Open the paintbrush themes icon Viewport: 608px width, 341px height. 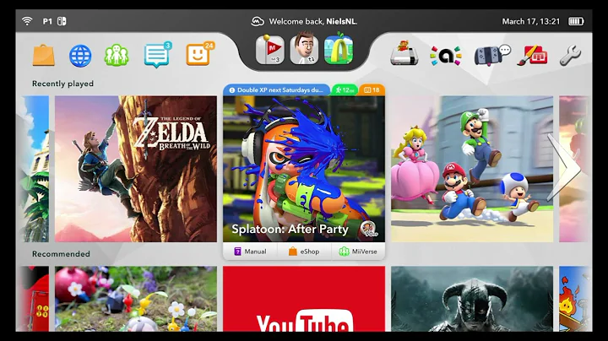pos(532,56)
